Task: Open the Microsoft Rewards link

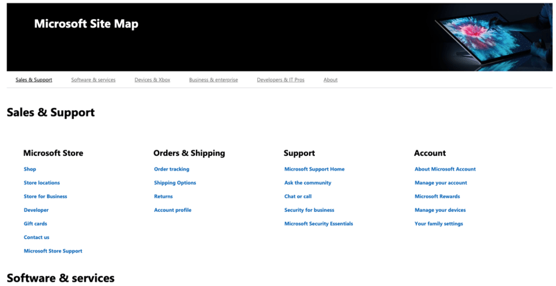Action: point(437,197)
